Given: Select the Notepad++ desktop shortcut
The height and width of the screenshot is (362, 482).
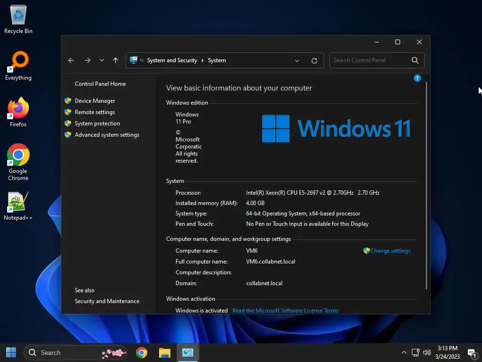Looking at the screenshot, I should (18, 206).
